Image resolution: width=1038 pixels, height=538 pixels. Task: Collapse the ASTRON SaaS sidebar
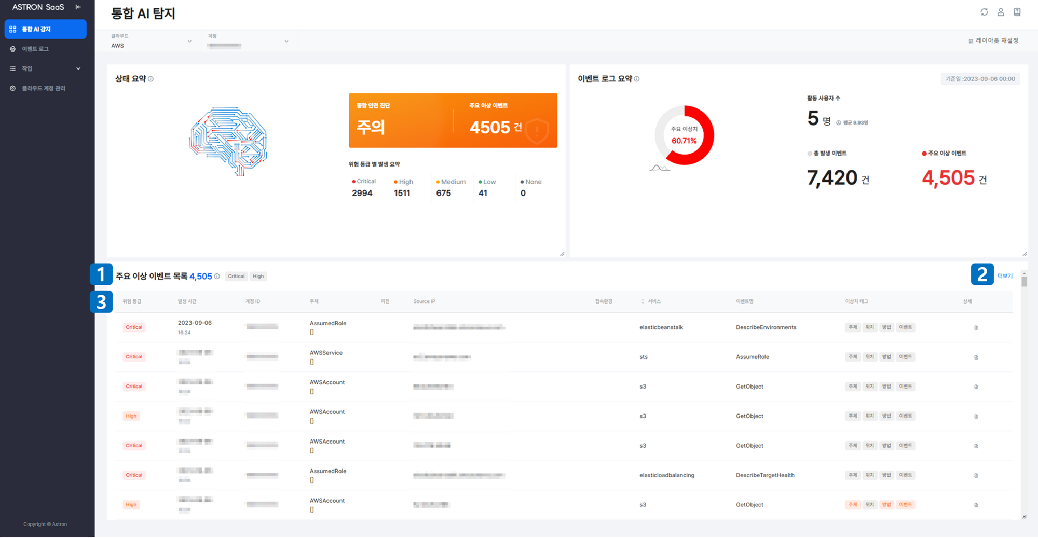tap(78, 7)
